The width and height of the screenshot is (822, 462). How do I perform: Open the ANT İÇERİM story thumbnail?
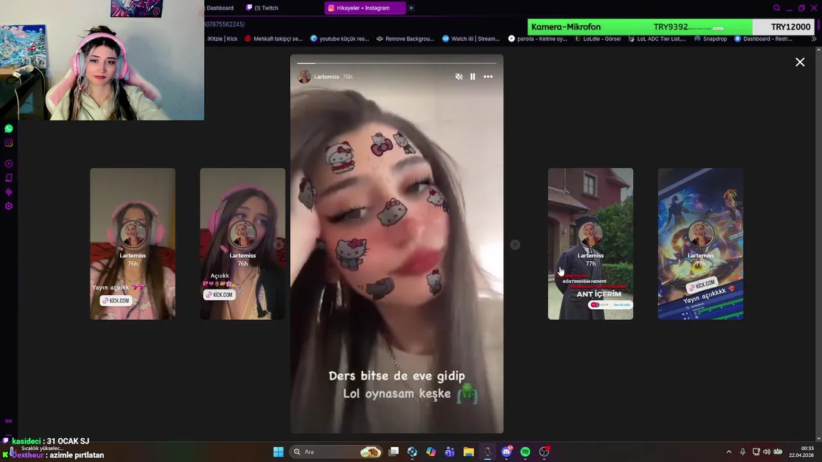point(590,244)
